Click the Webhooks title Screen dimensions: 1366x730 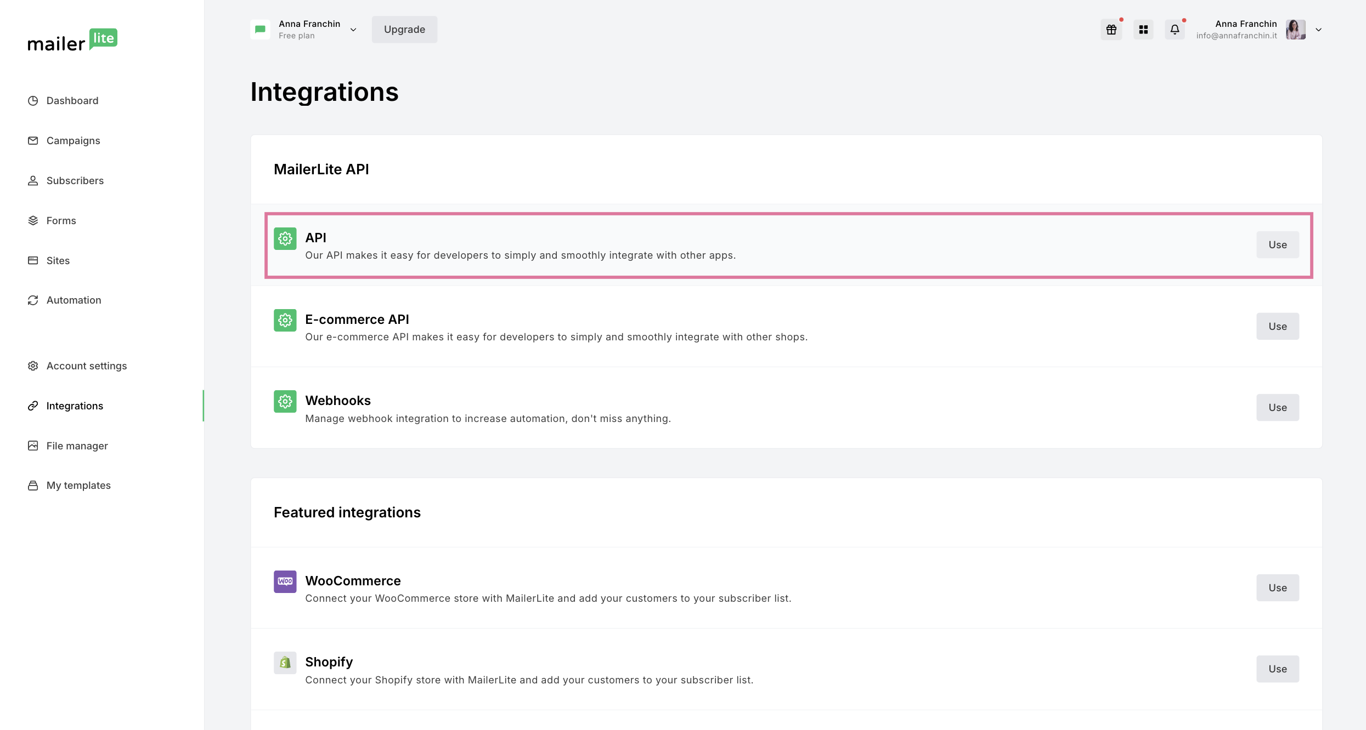point(338,401)
